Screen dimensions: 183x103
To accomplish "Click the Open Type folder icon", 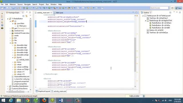I will tap(69, 8).
